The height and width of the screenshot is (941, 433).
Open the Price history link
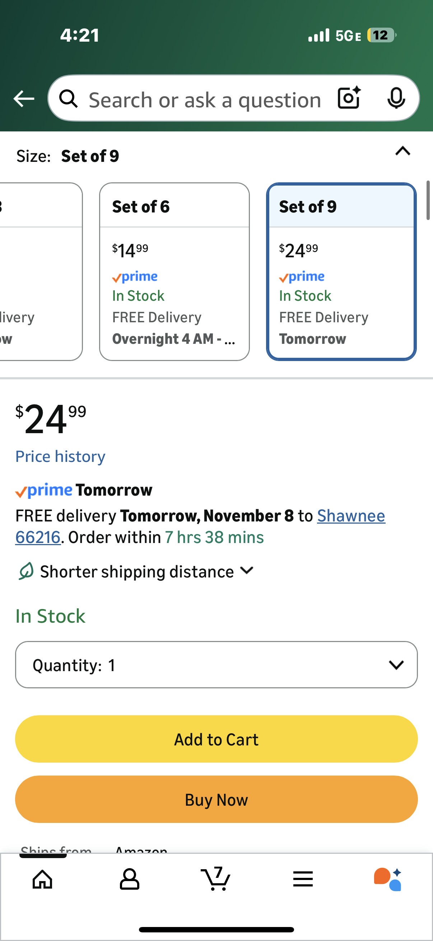pos(60,456)
